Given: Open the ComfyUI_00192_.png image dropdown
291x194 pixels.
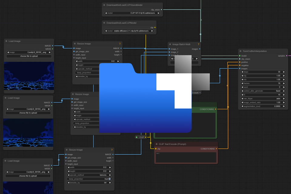Looking at the screenshot, I should pyautogui.click(x=29, y=52).
